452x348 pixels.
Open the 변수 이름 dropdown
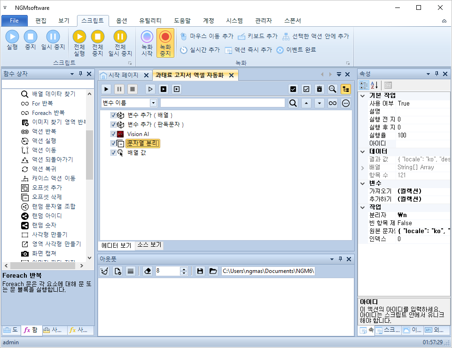(153, 103)
